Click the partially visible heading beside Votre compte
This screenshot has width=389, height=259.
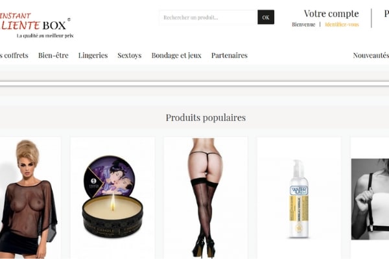click(x=386, y=14)
